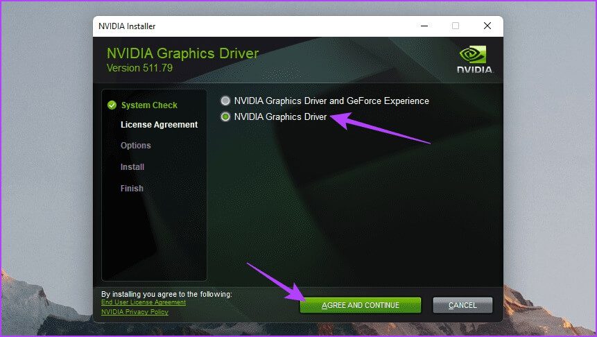The height and width of the screenshot is (337, 597).
Task: Click the NVIDIA logo in header
Action: tap(474, 60)
